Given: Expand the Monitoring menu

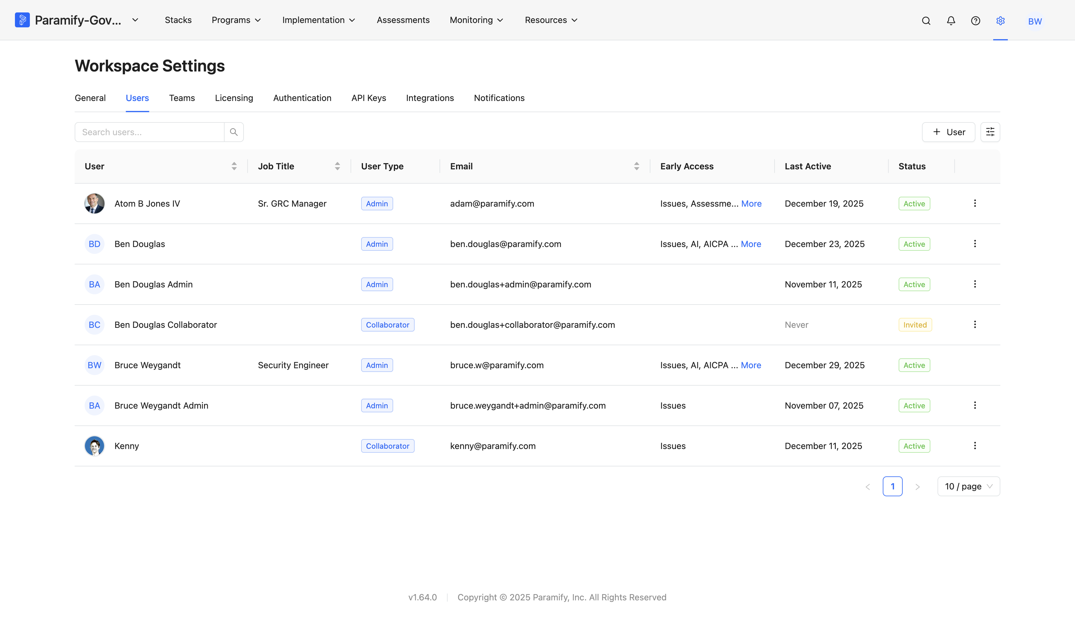Looking at the screenshot, I should (x=477, y=20).
